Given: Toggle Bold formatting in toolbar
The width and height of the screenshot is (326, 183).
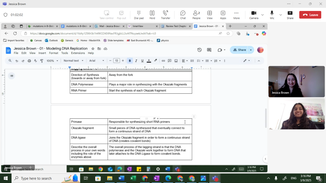Looking at the screenshot, I should click(130, 61).
